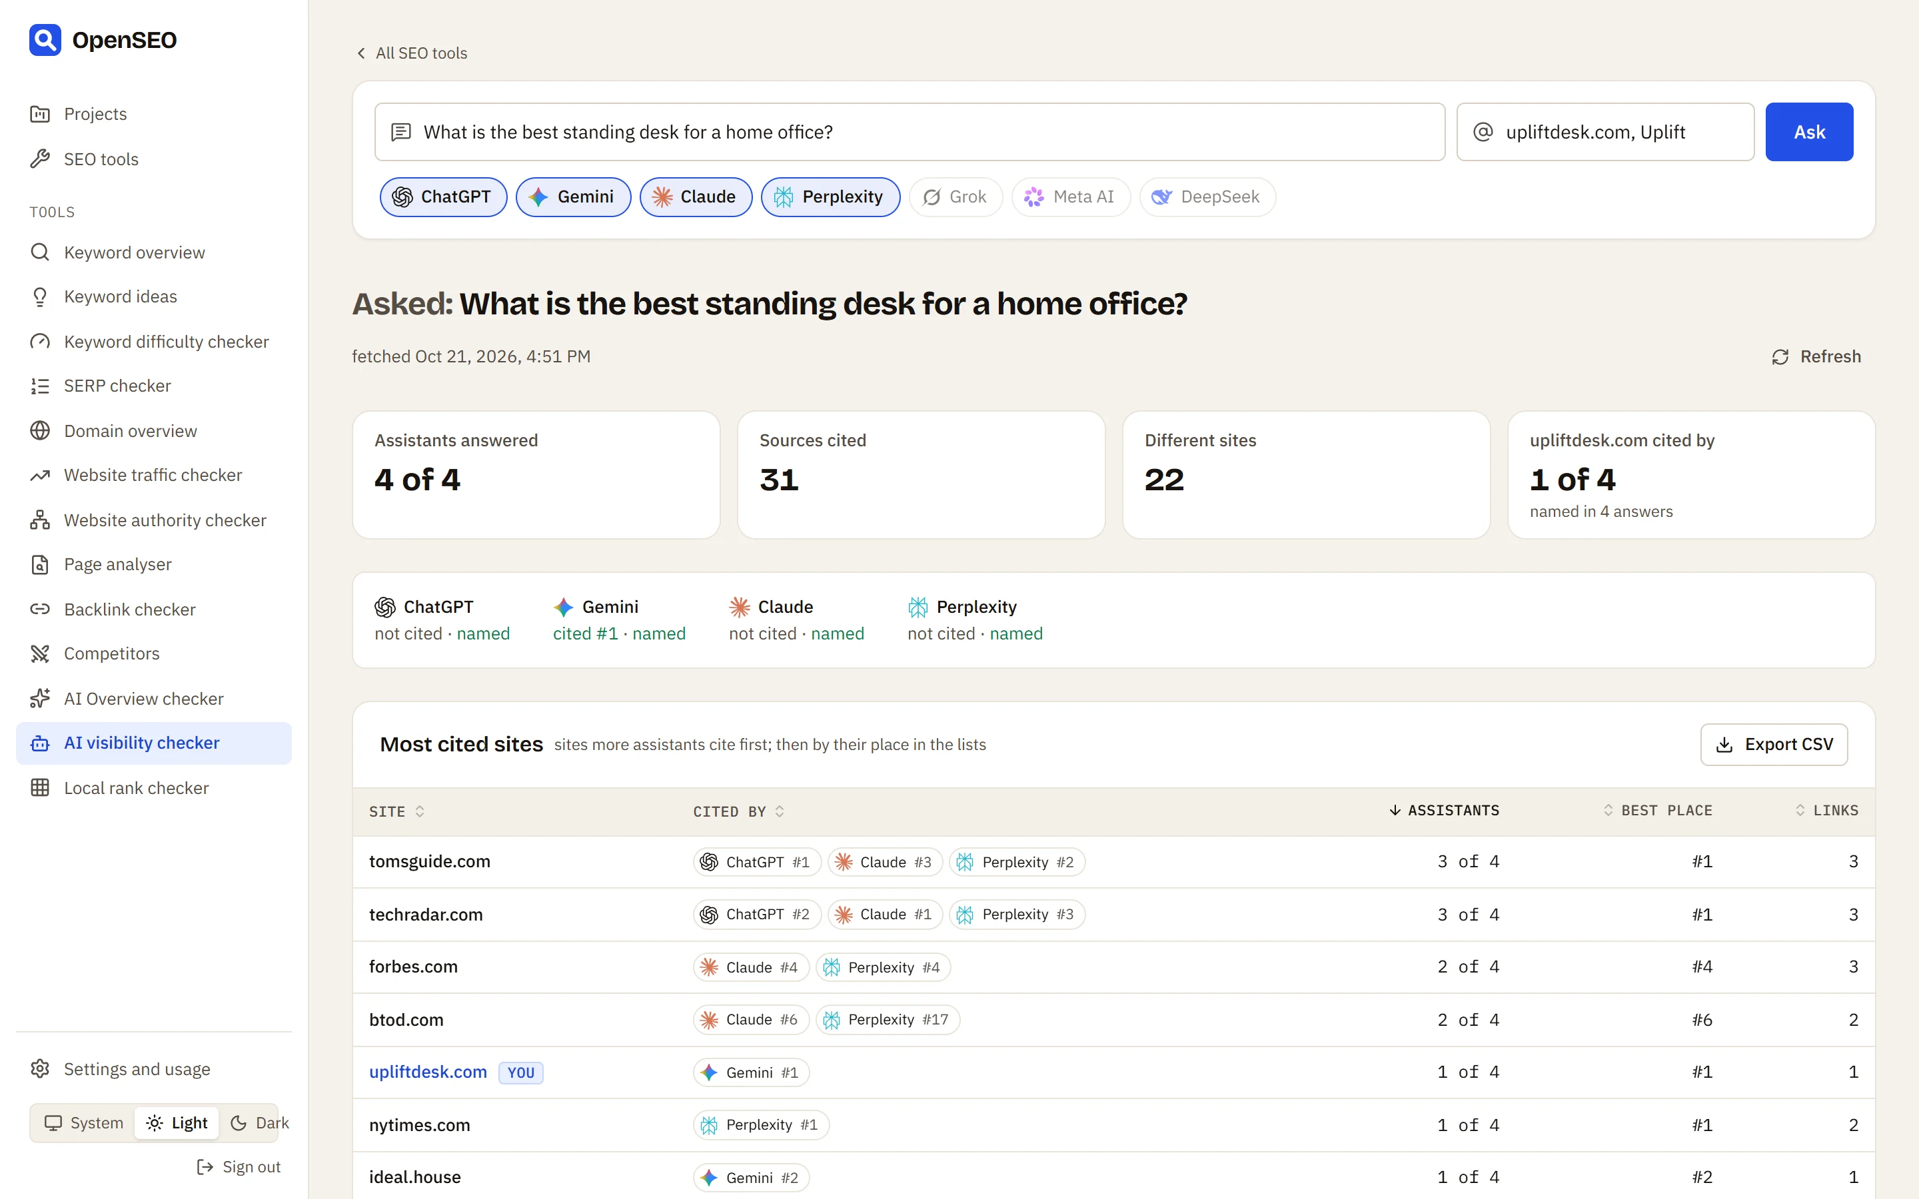Open the Domain overview tool

pyautogui.click(x=154, y=430)
